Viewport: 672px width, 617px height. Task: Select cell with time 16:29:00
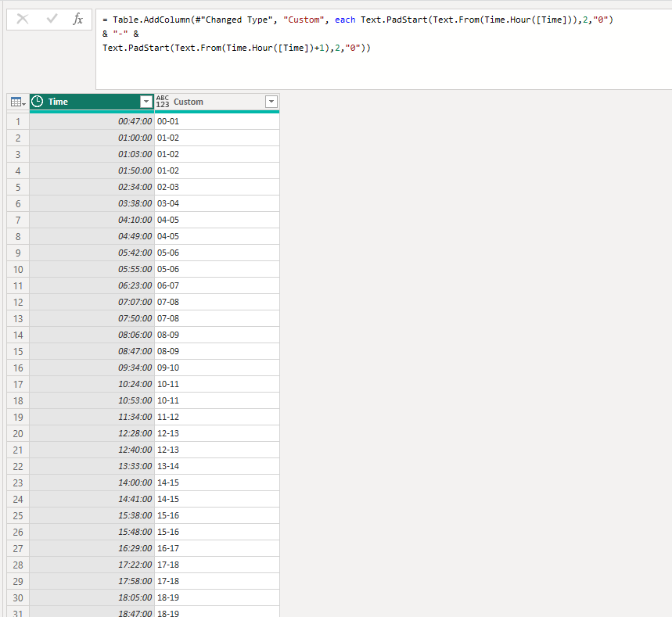point(92,548)
